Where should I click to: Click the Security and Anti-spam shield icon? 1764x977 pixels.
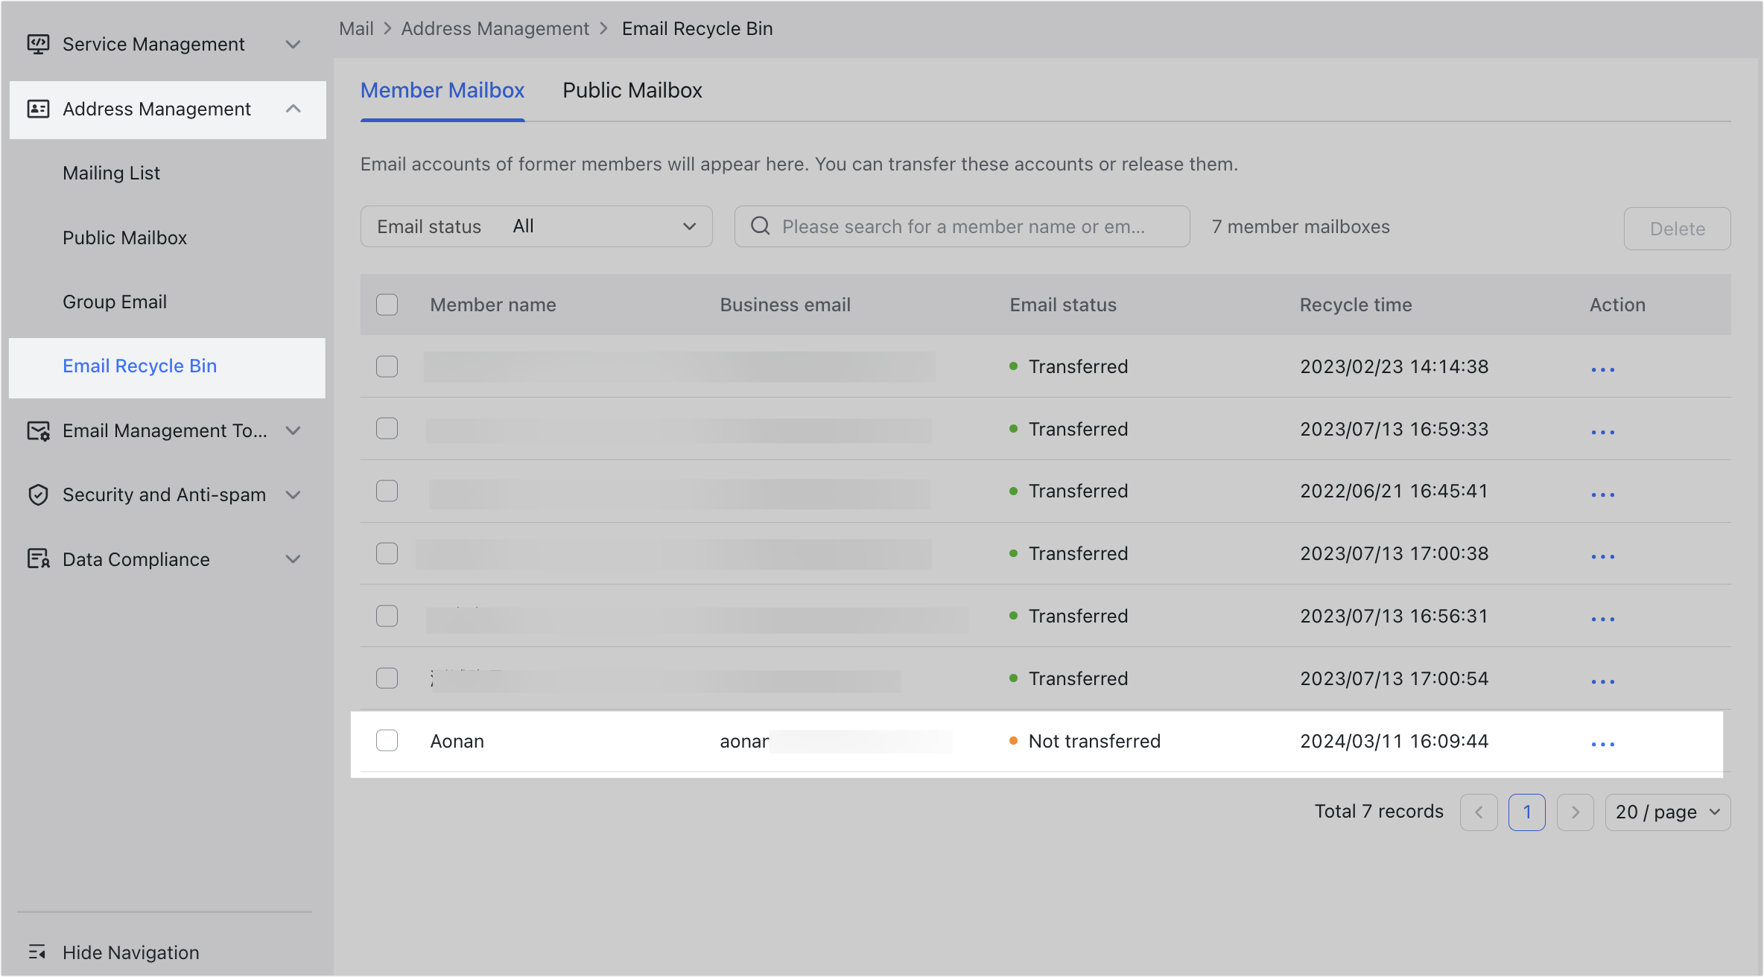click(38, 494)
